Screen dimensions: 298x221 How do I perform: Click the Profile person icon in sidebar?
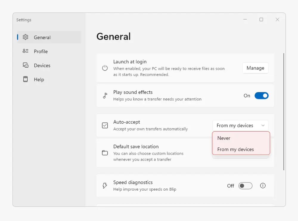(26, 51)
